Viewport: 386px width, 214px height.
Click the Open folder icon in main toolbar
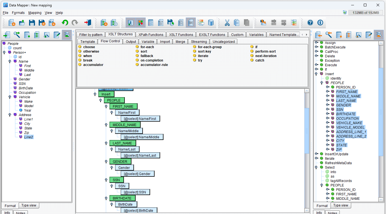(x=22, y=23)
